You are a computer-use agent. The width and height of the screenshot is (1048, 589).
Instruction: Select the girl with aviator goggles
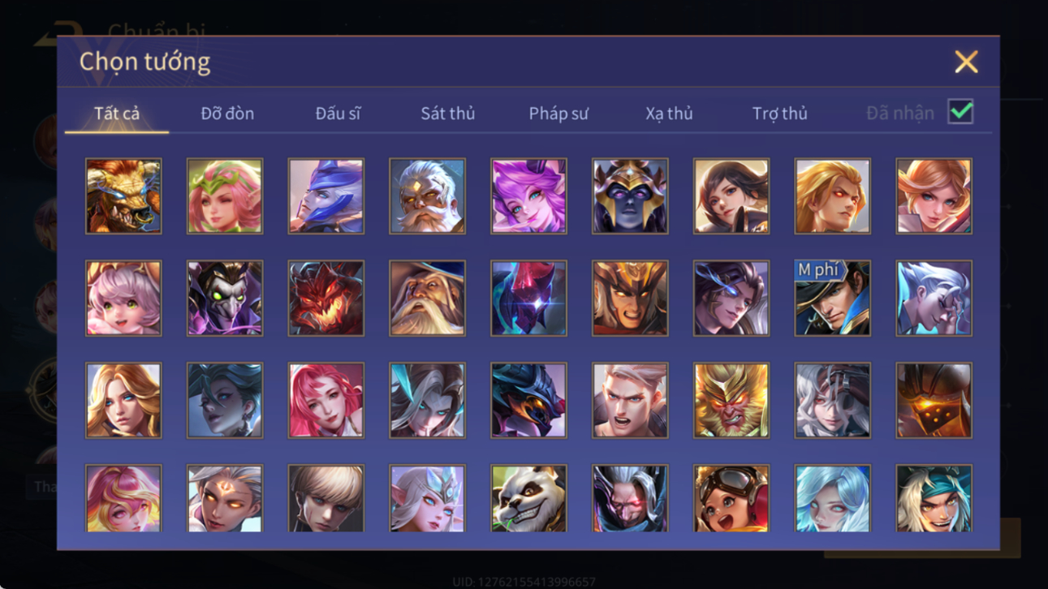point(731,498)
